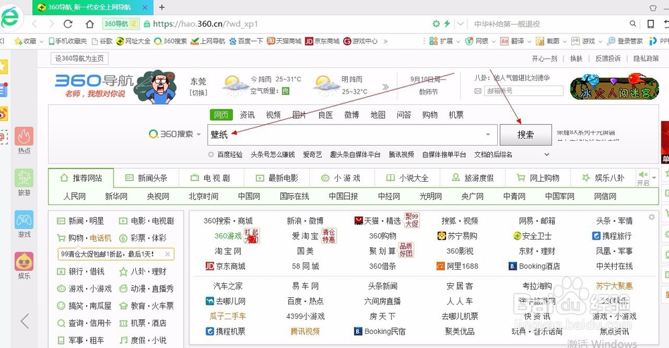Viewport: 669px width, 348px height.
Task: Open the 翻译 translate tool
Action: coord(512,41)
